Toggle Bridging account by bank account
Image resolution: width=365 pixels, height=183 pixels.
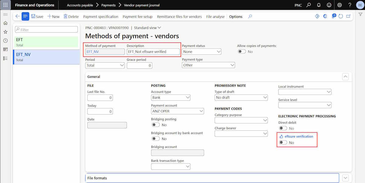click(156, 139)
